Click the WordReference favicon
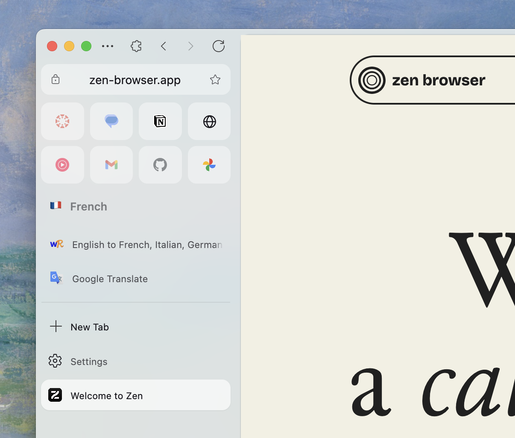 point(57,244)
